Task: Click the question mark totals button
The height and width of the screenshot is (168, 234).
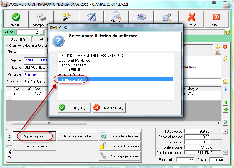Action: click(x=225, y=132)
